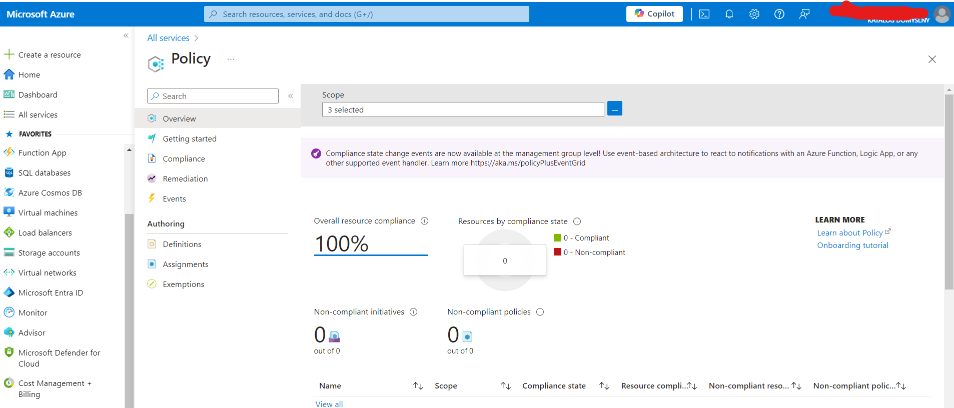
Task: Show info for Non-compliant initiatives
Action: [413, 312]
